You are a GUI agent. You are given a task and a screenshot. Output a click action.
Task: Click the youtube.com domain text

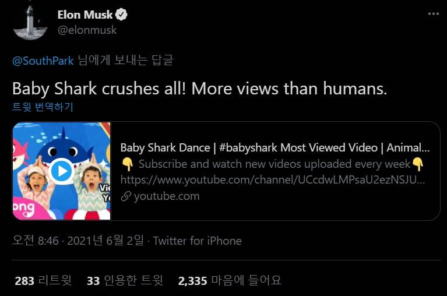(167, 196)
